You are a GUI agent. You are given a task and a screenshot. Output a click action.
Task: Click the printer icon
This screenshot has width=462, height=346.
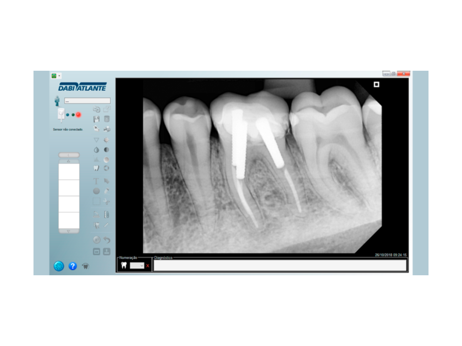click(107, 129)
